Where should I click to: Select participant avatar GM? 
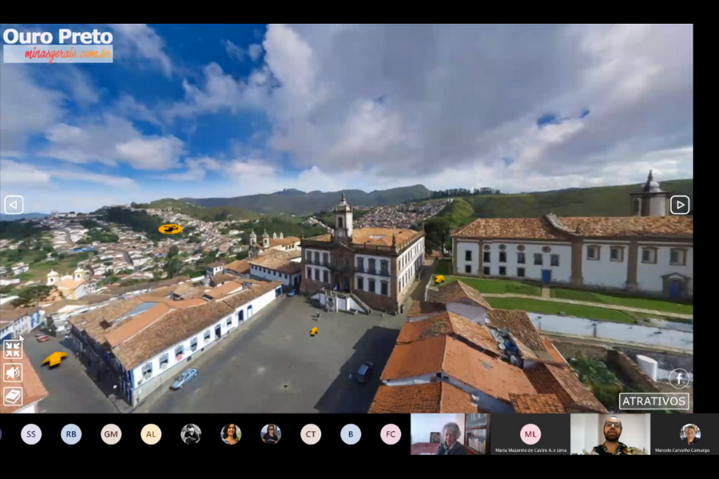click(x=111, y=433)
